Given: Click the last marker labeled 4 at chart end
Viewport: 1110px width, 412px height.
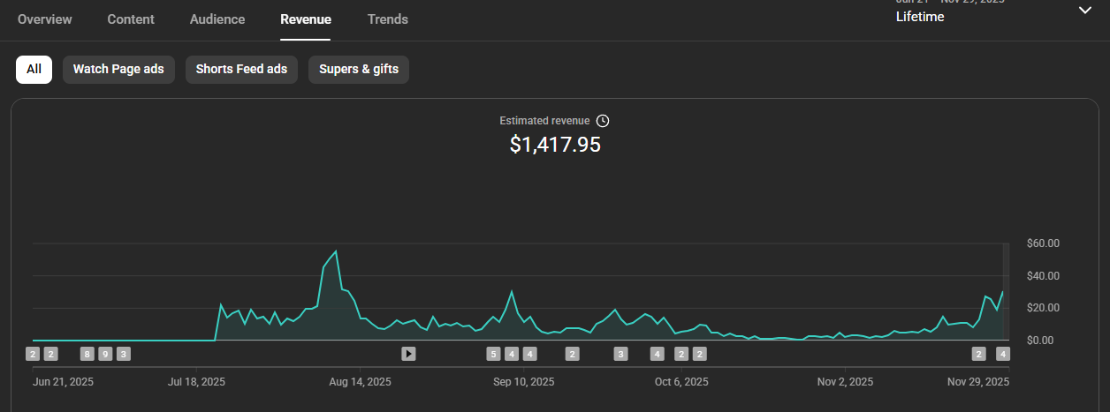Looking at the screenshot, I should 1002,354.
